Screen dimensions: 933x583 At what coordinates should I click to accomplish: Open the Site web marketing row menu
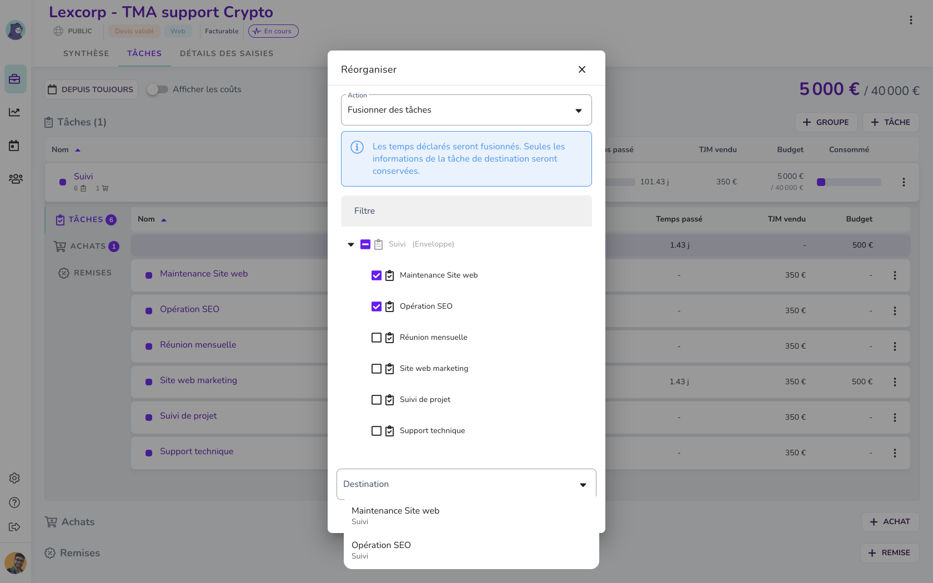point(895,382)
